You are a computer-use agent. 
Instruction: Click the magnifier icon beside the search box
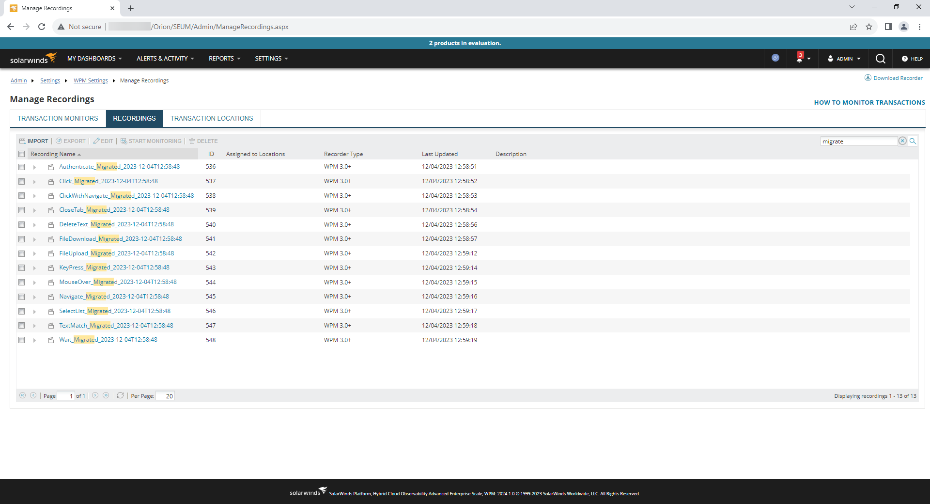click(x=913, y=141)
